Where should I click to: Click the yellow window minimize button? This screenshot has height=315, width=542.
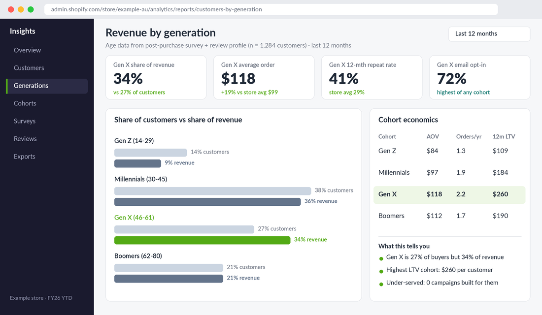[x=21, y=9]
